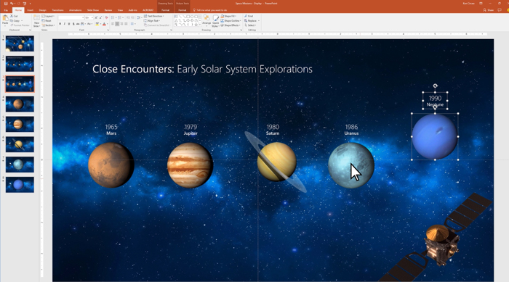Activate Format Painter

coord(20,25)
